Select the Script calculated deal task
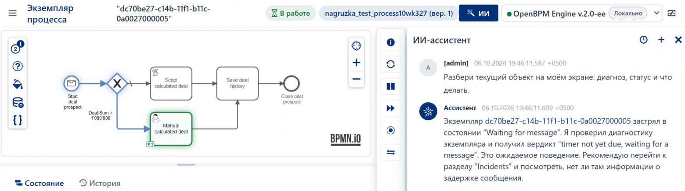The width and height of the screenshot is (685, 191). click(171, 83)
